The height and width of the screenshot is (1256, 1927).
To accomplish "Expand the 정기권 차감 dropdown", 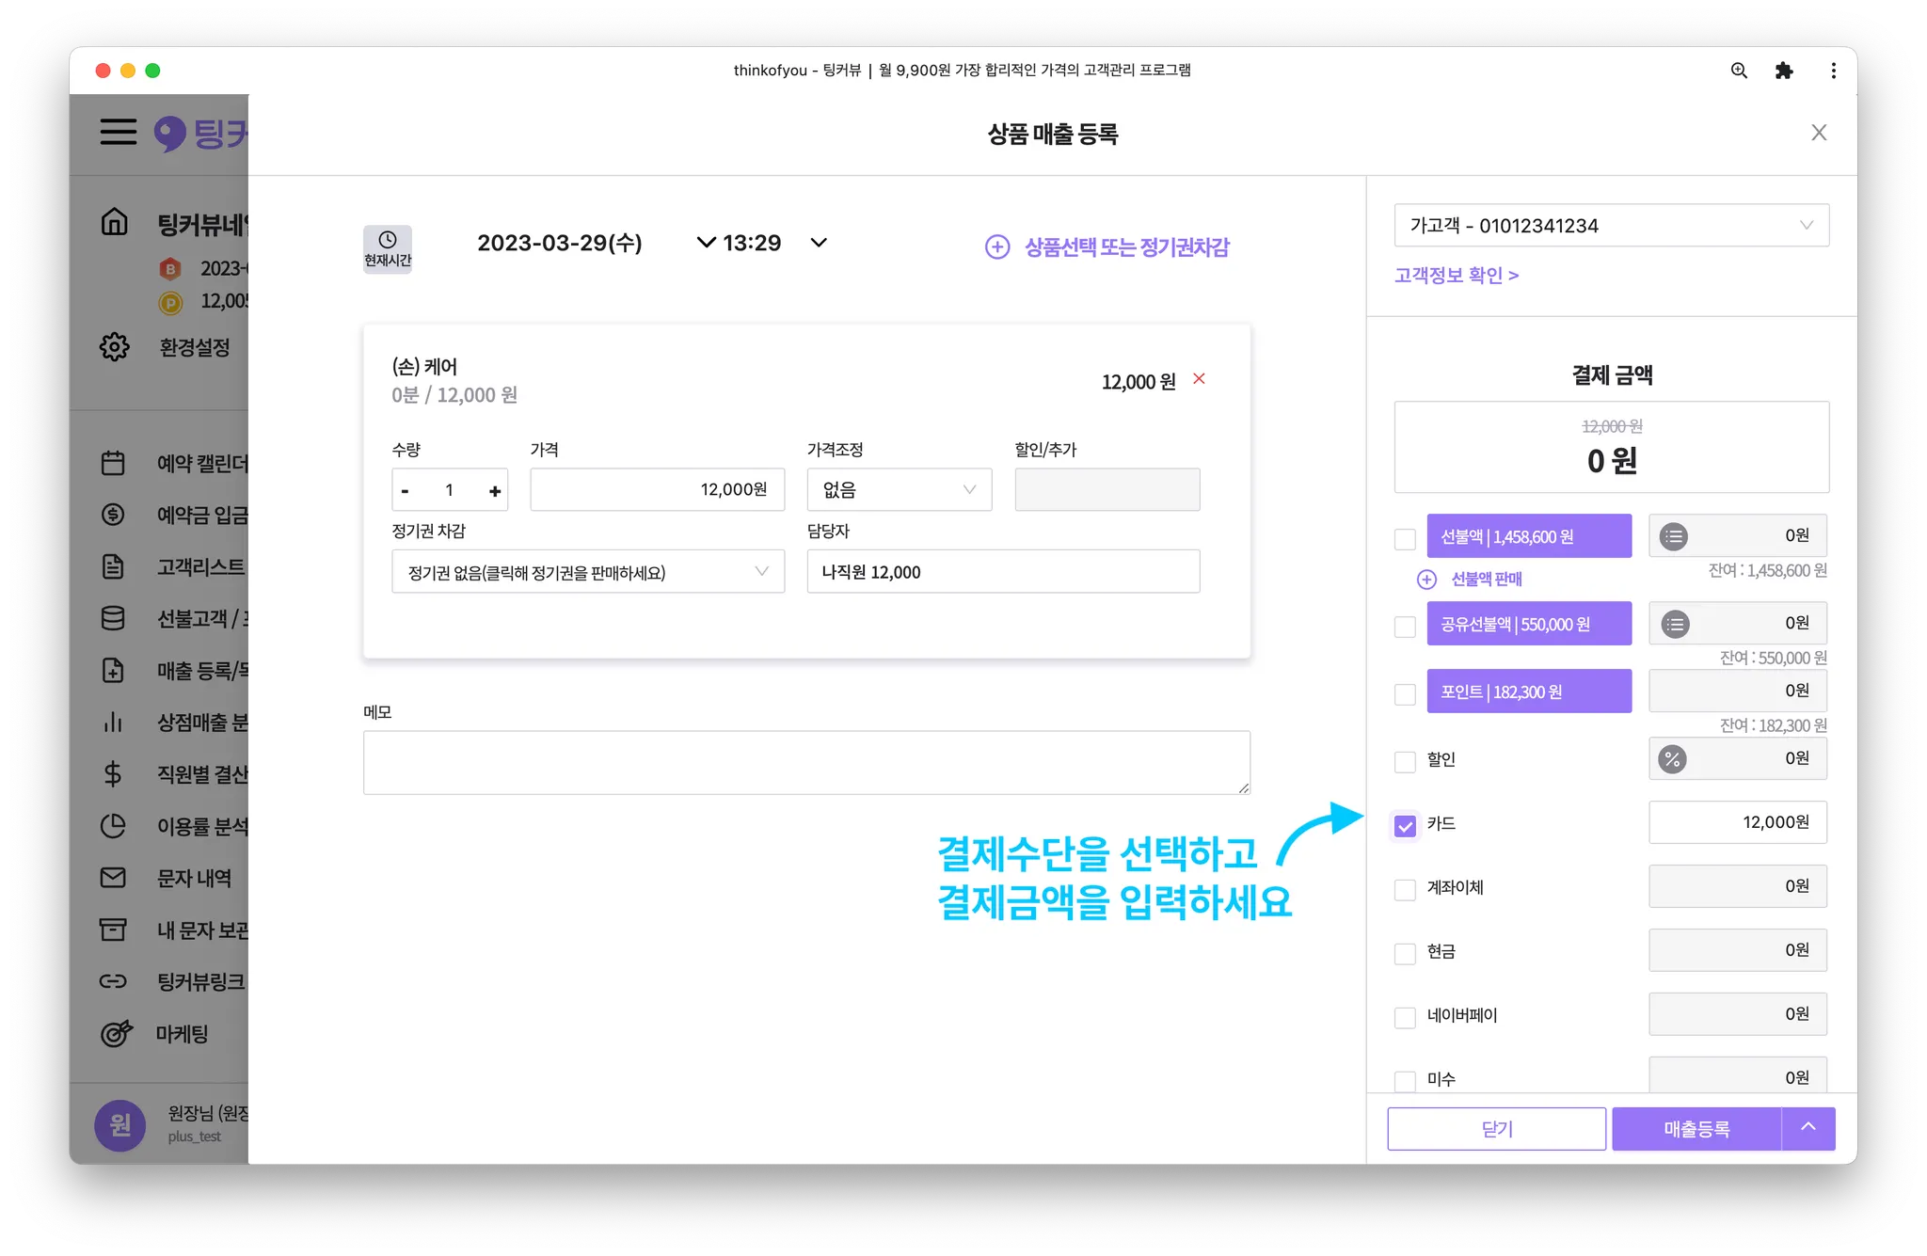I will click(587, 572).
